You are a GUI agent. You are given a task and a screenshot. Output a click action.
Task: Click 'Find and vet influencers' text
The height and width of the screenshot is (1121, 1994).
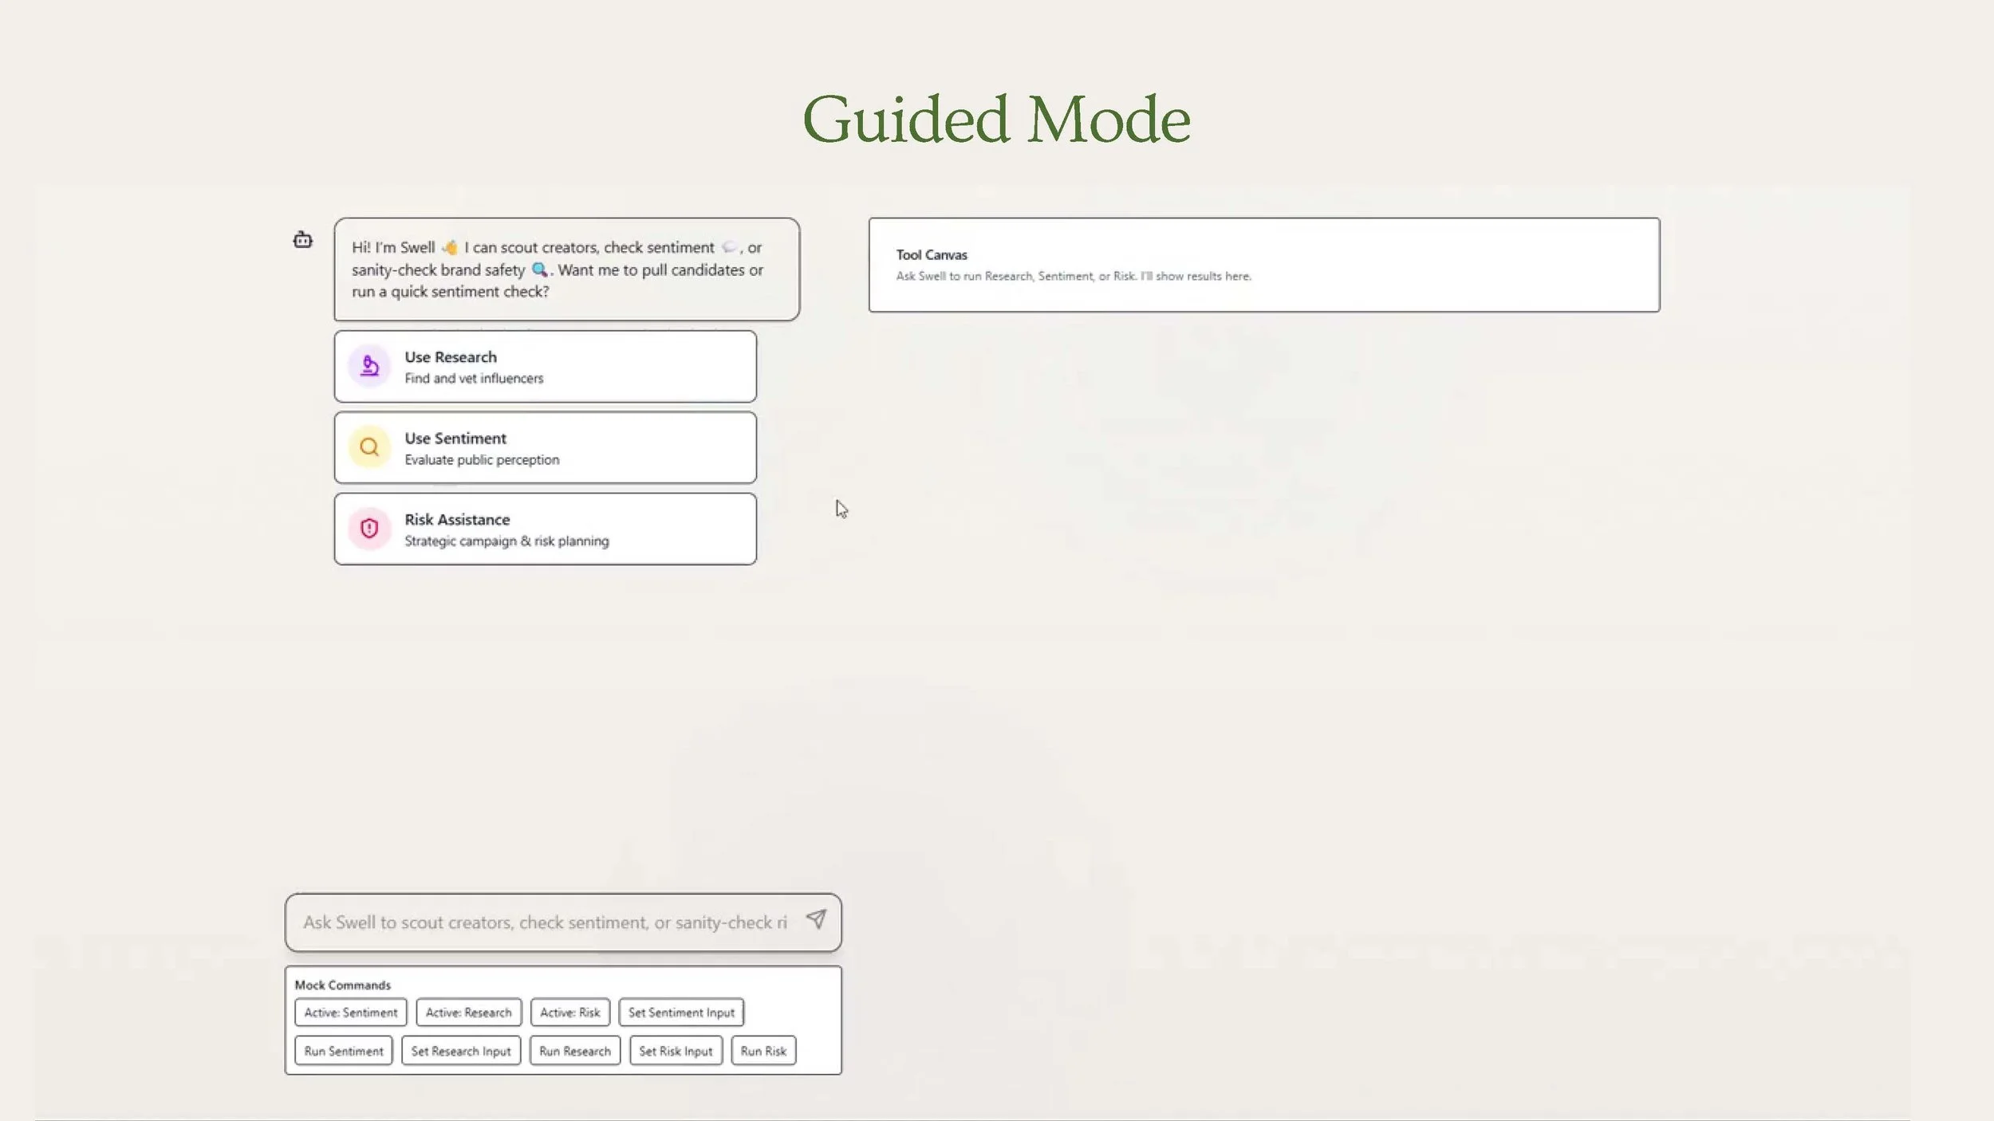pos(474,379)
